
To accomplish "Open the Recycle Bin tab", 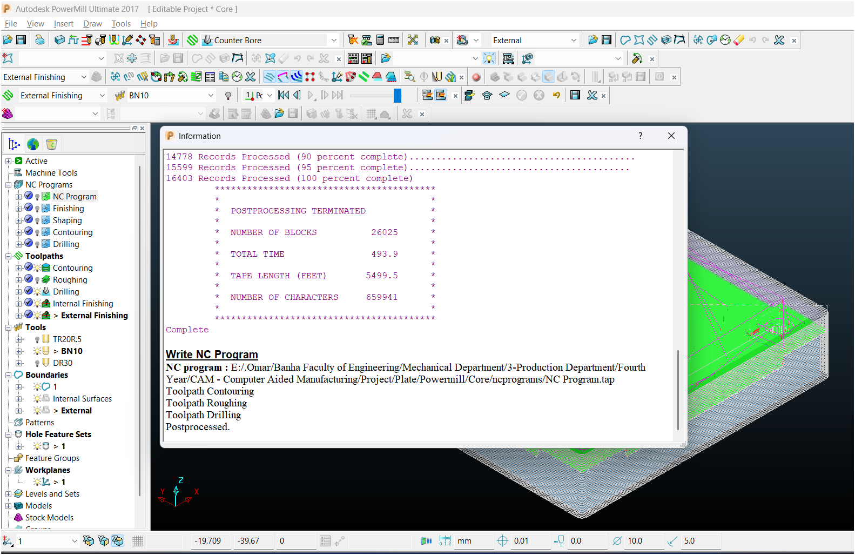I will (x=51, y=144).
